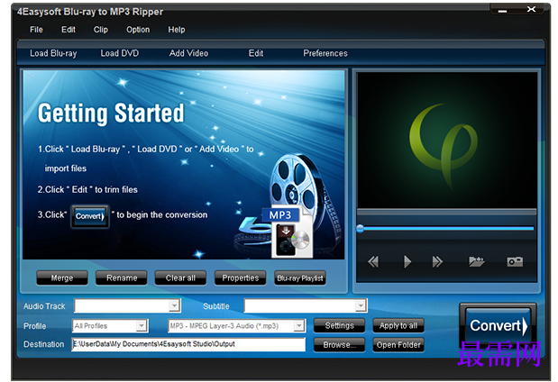The height and width of the screenshot is (382, 558).
Task: Open Preferences from the toolbar
Action: 325,53
